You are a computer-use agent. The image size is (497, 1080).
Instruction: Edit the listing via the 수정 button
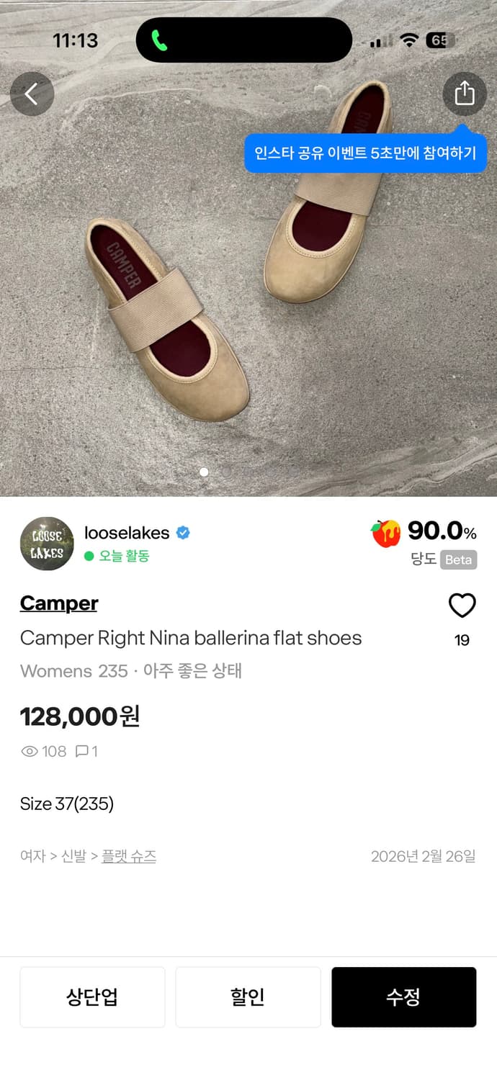tap(403, 997)
